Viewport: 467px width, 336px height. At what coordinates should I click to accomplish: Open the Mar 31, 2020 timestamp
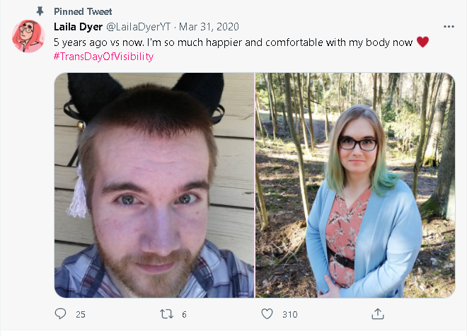209,27
